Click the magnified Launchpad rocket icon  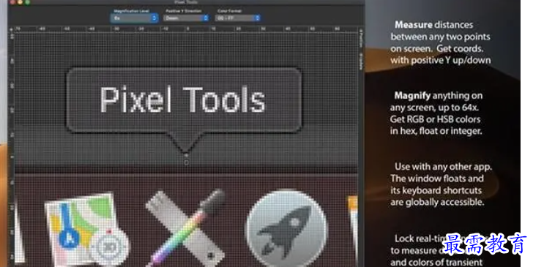pyautogui.click(x=286, y=229)
